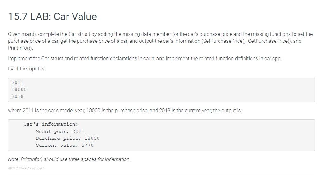Click the 'Purchase price: 18000' output line
The width and height of the screenshot is (324, 175).
67,139
